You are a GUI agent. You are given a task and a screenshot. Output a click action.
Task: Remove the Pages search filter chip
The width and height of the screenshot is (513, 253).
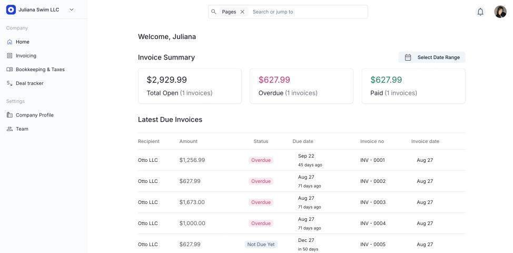[242, 12]
